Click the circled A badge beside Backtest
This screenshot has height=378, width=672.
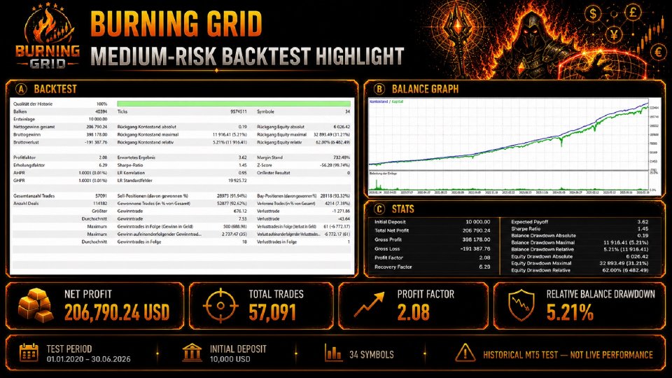tap(21, 89)
